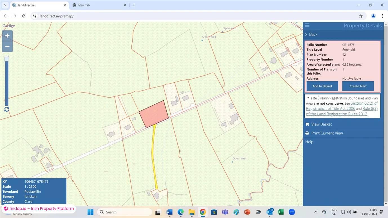This screenshot has width=388, height=218.
Task: Open the ENG GA language selector
Action: pyautogui.click(x=334, y=212)
